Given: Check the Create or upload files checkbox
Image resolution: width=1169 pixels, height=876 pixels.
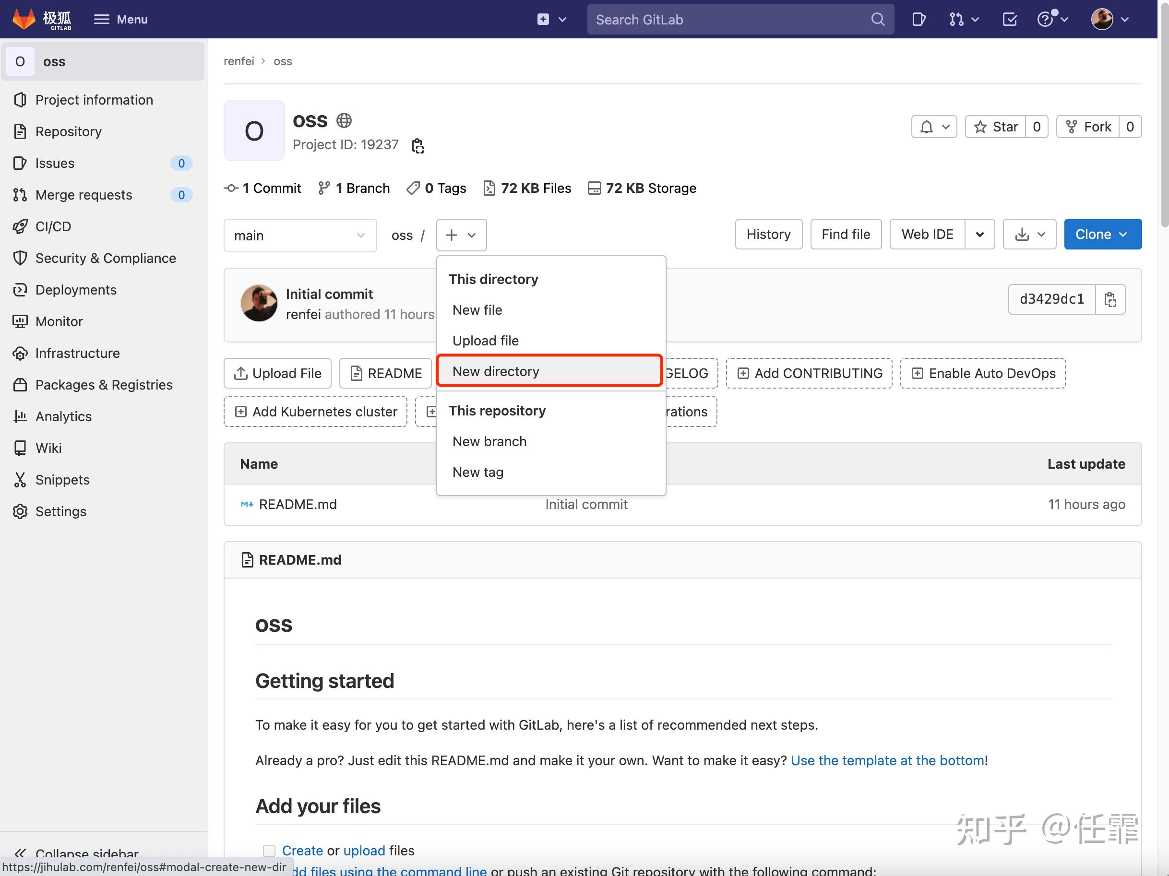Looking at the screenshot, I should (x=269, y=851).
